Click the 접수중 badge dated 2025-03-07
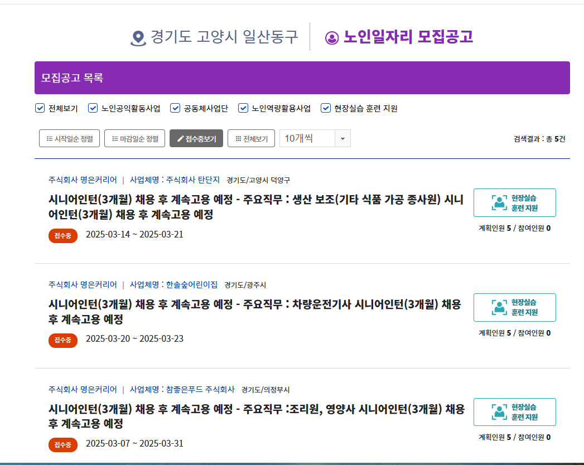This screenshot has height=465, width=584. coord(63,445)
